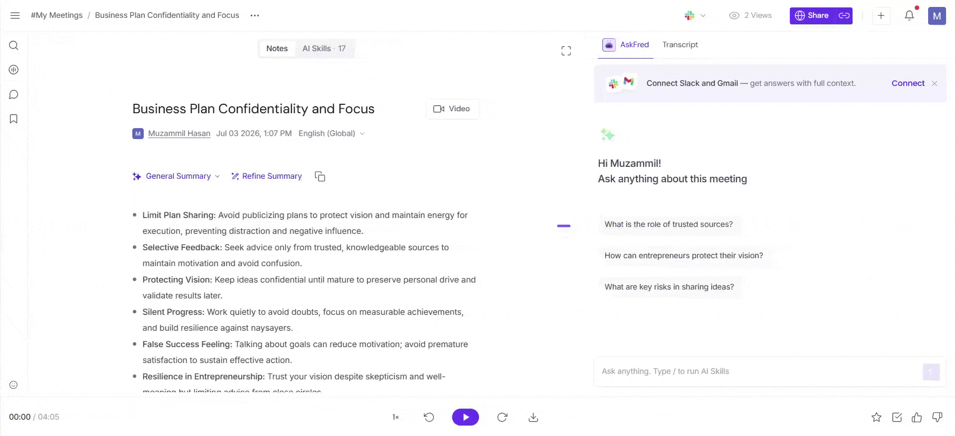Click the Share button
The image size is (955, 436).
point(812,15)
